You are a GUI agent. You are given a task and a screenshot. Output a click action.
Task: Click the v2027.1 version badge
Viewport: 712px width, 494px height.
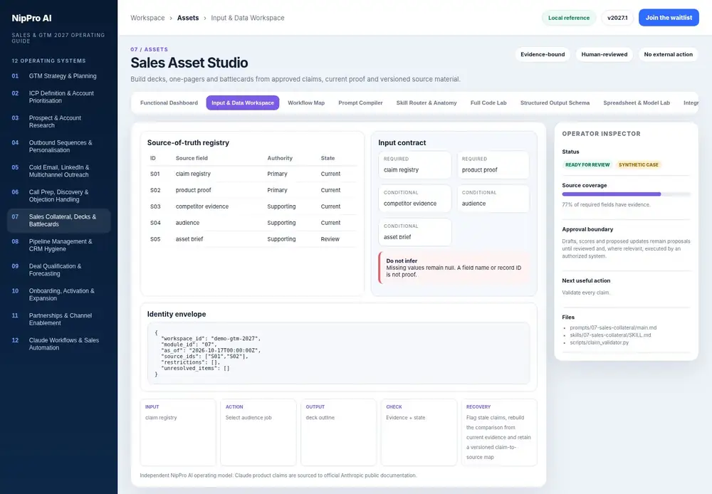[x=617, y=18]
